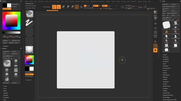Expand the Polygroups sub-palette
This screenshot has height=101, width=181.
point(166,82)
